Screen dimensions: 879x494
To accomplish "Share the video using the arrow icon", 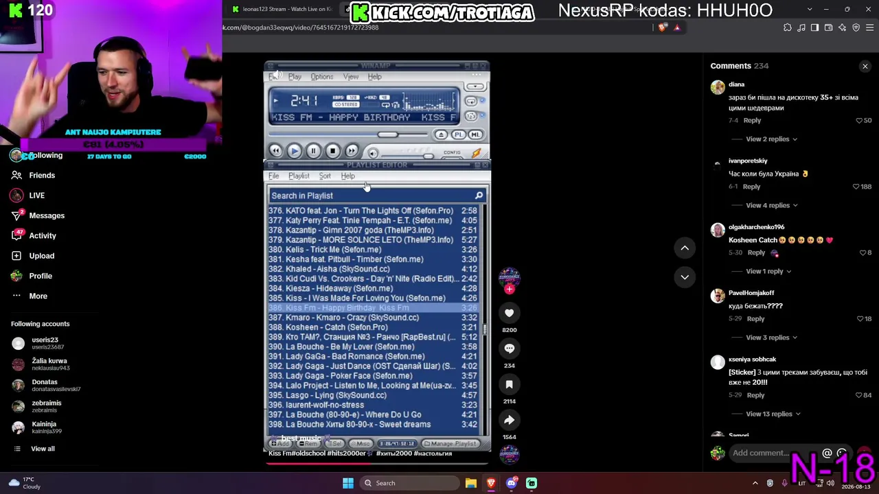I will coord(509,420).
